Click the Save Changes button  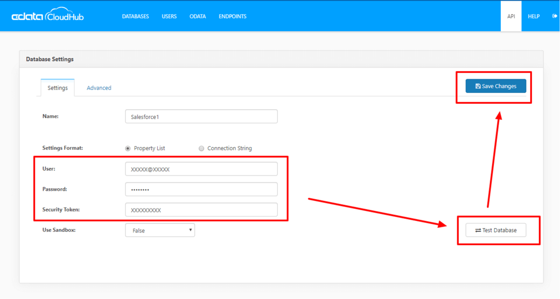click(496, 86)
